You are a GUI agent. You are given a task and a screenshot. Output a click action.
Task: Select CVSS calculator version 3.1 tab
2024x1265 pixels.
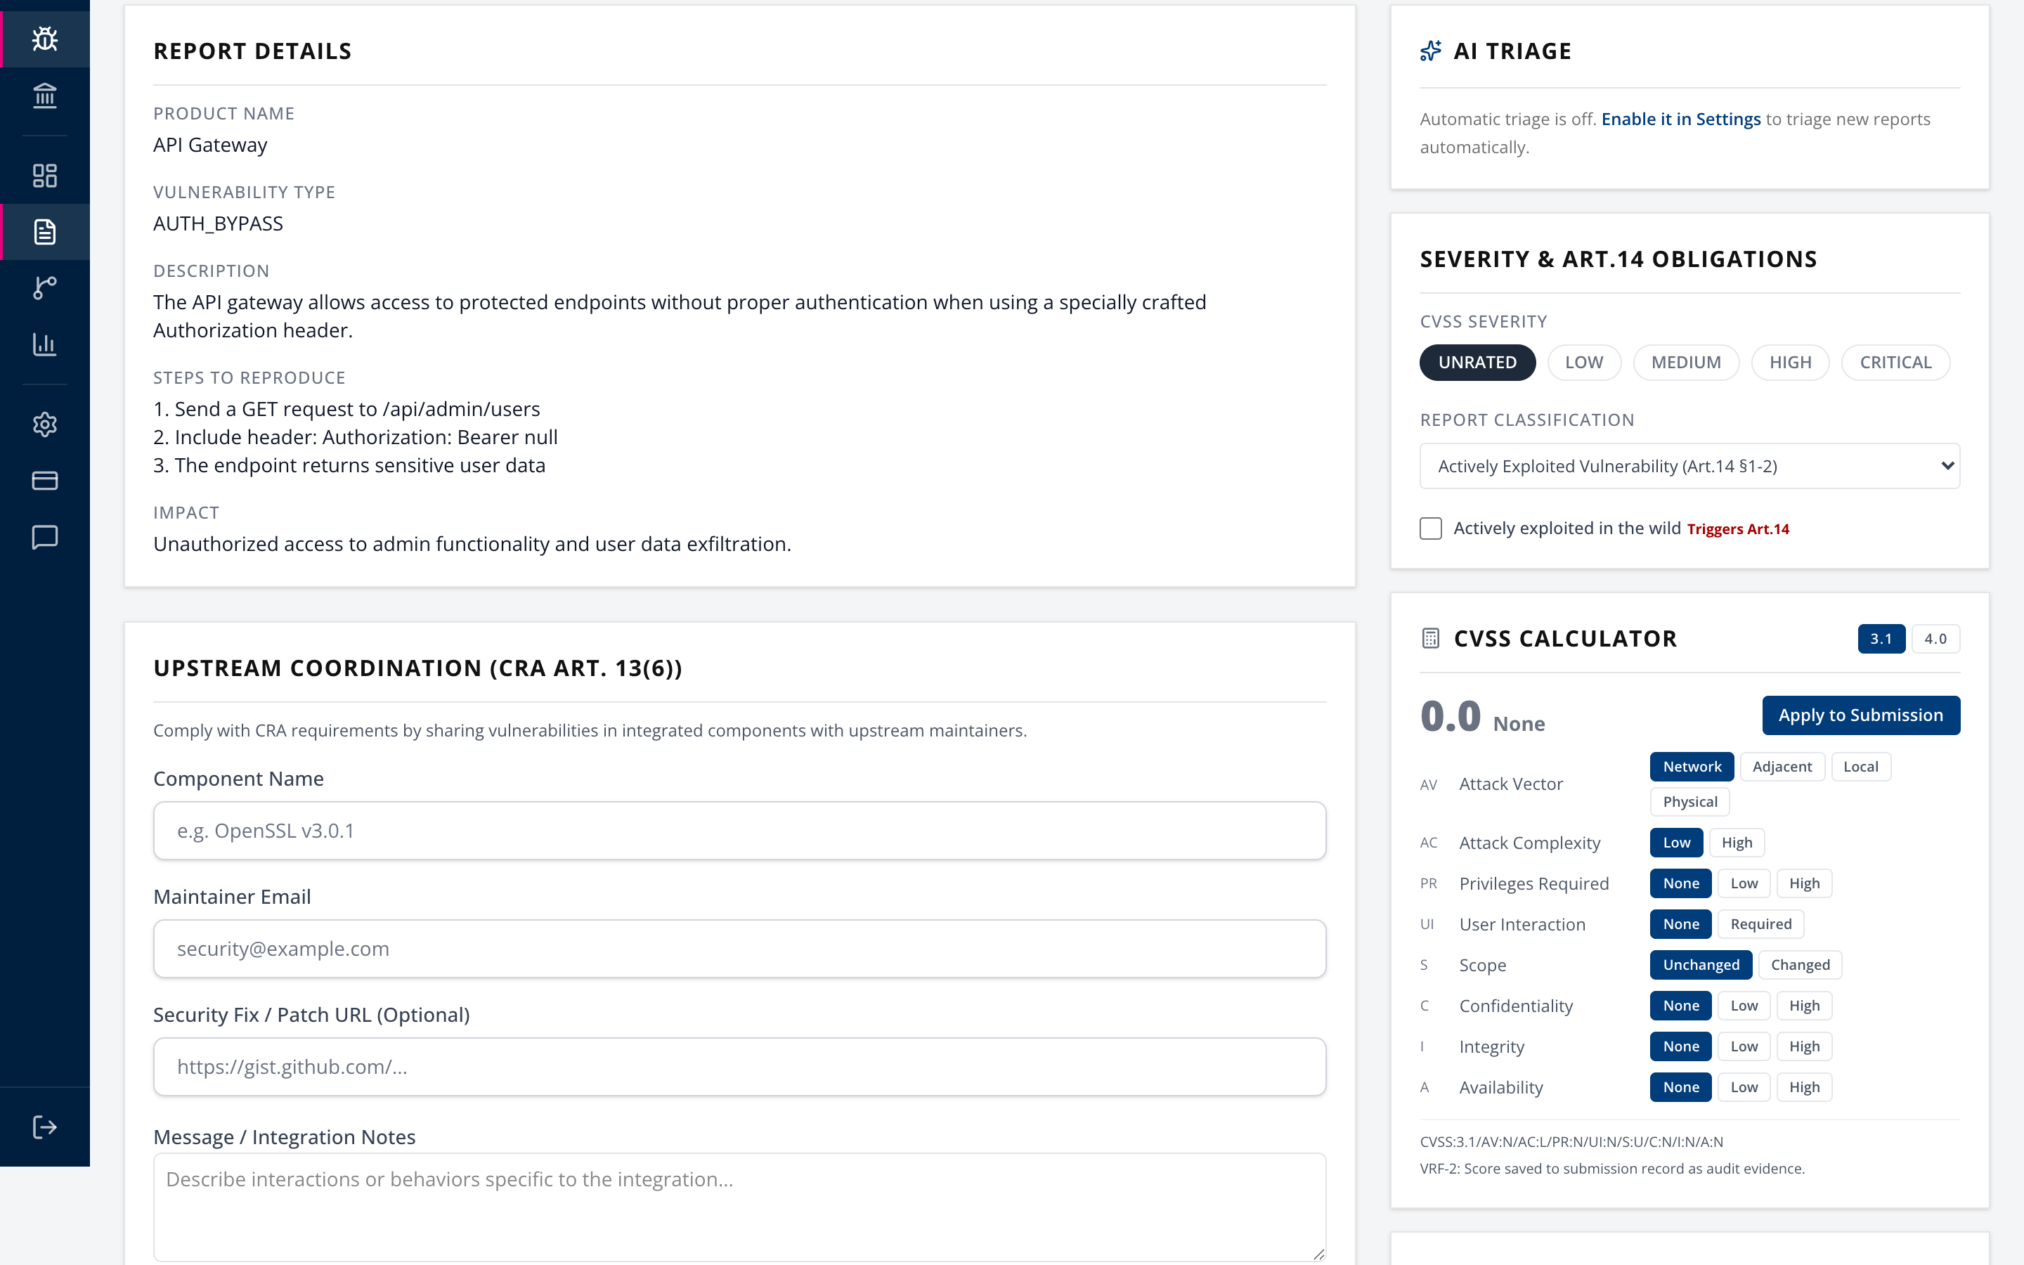point(1881,638)
